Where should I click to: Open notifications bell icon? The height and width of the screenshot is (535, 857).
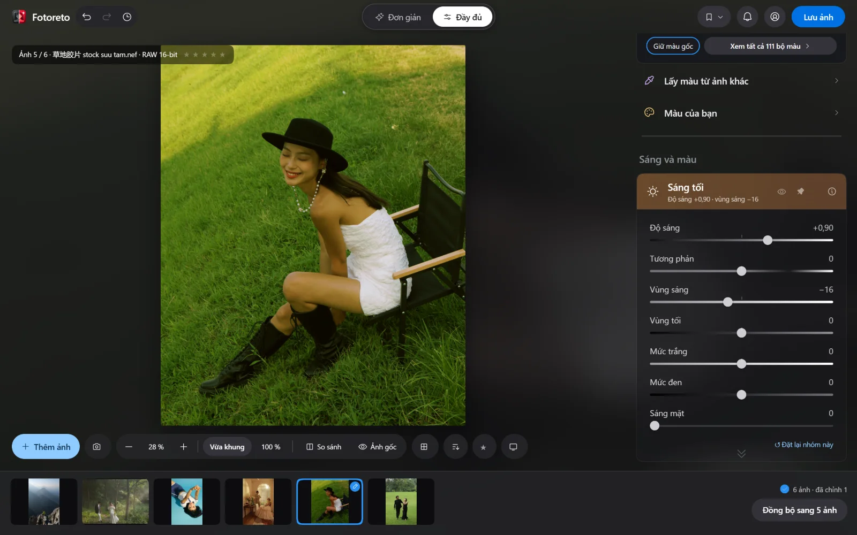pyautogui.click(x=747, y=17)
